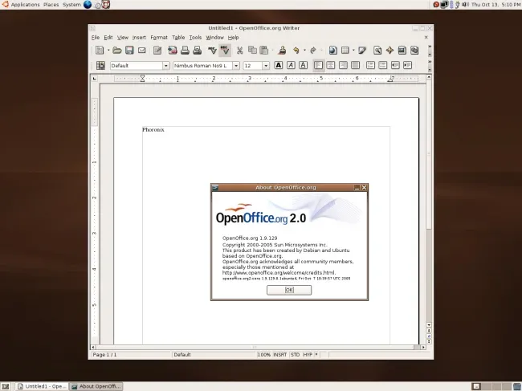Toggle Bold formatting button
The width and height of the screenshot is (522, 391).
(279, 66)
